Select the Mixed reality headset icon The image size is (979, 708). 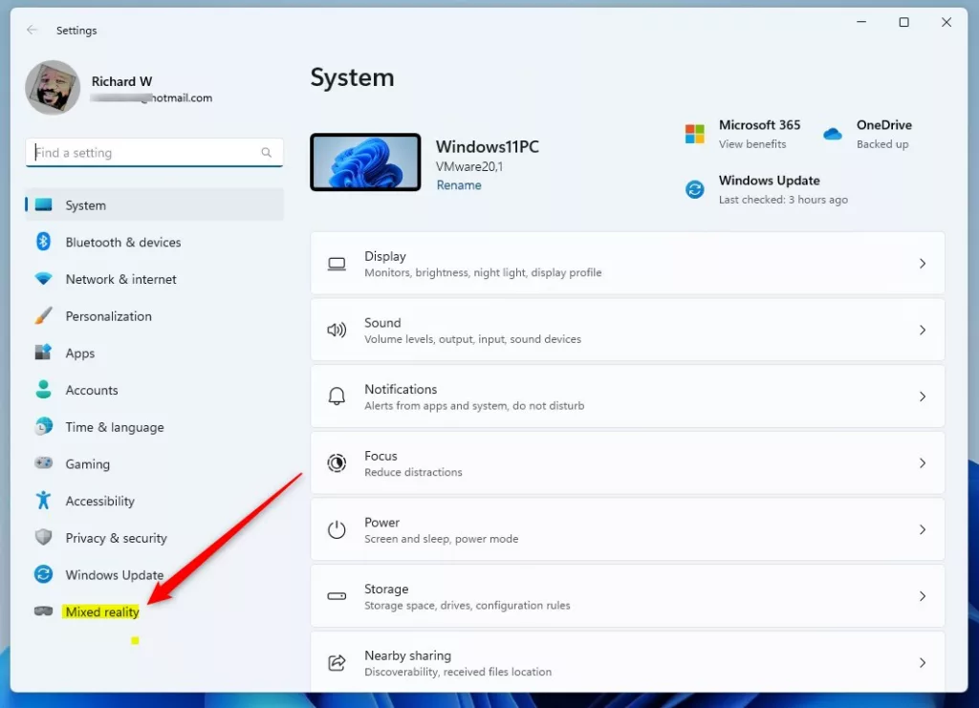click(x=43, y=611)
